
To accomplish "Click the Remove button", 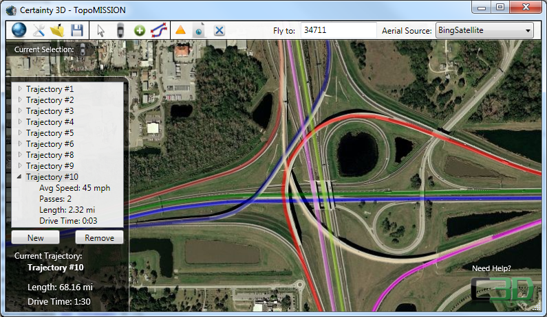I will [99, 238].
